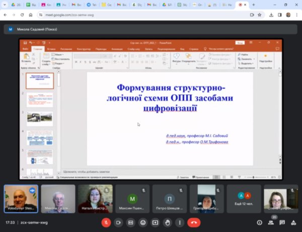
Task: Toggle the camera on in Meet
Action: coord(119,222)
